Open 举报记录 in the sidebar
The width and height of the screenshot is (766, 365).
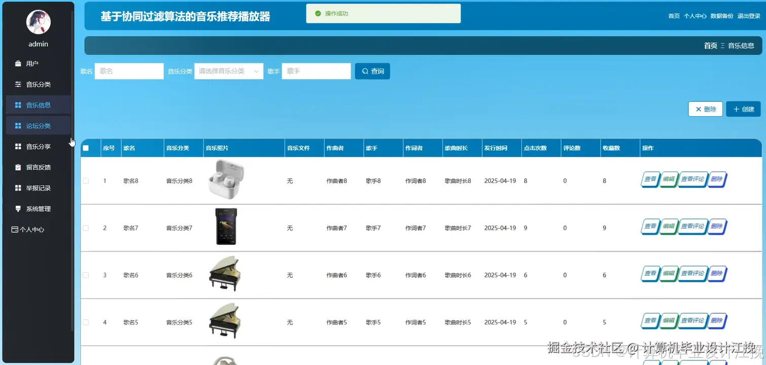coord(18,188)
